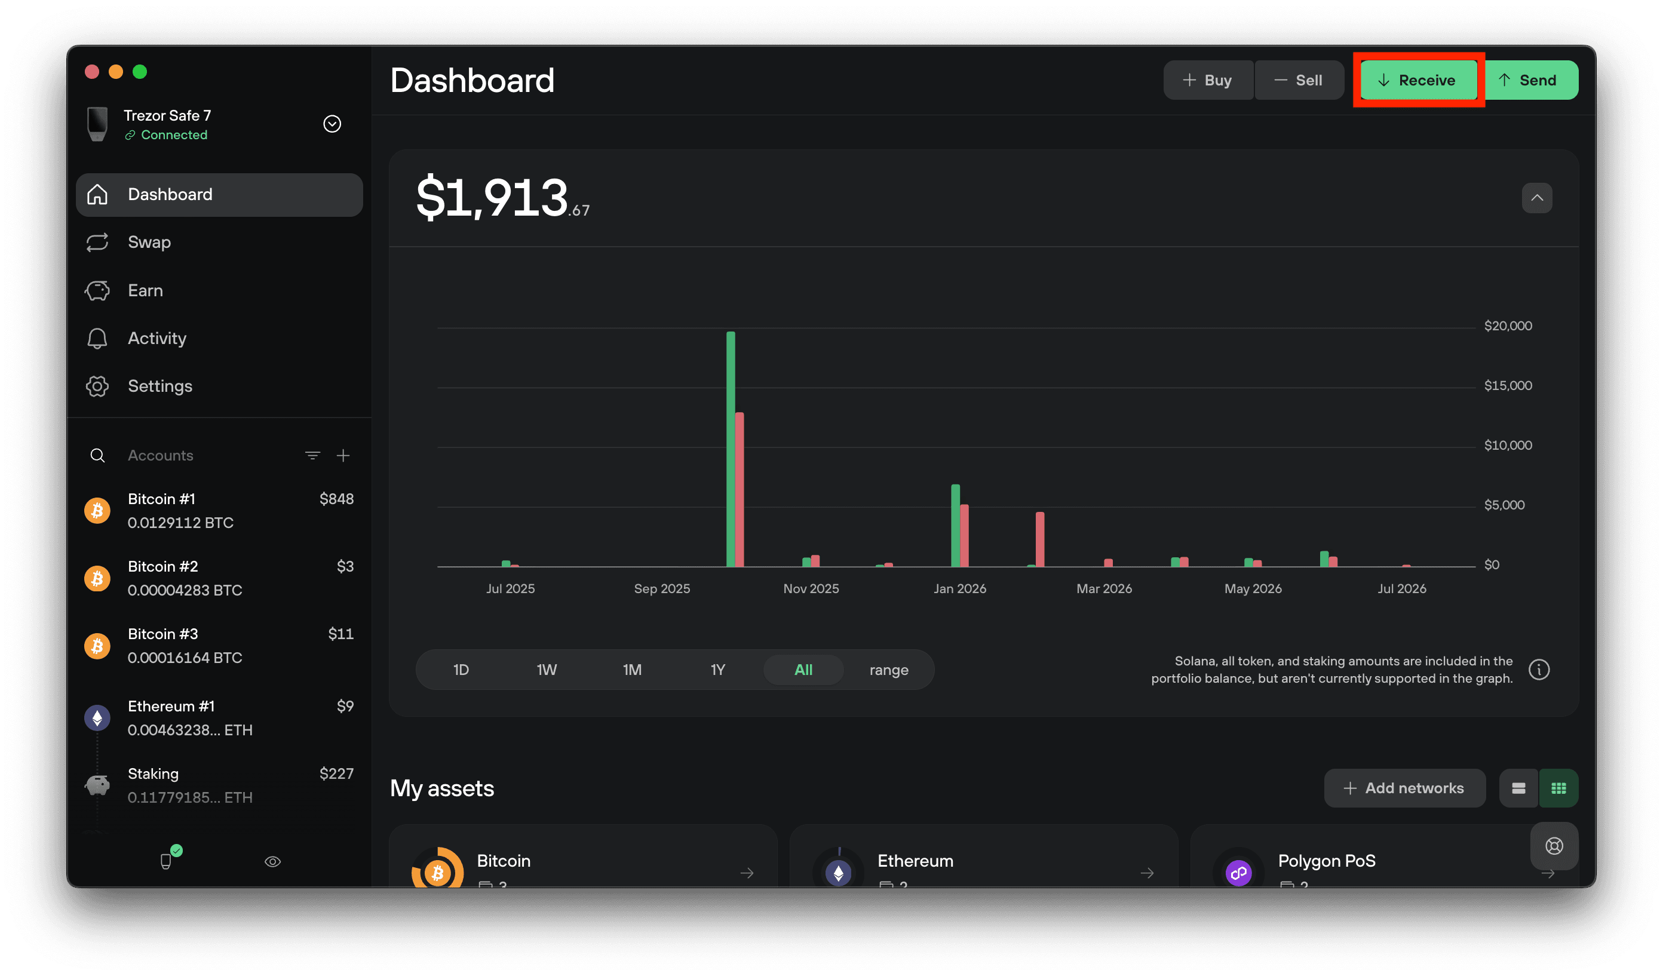1663x976 pixels.
Task: Click the Buy button
Action: (x=1208, y=80)
